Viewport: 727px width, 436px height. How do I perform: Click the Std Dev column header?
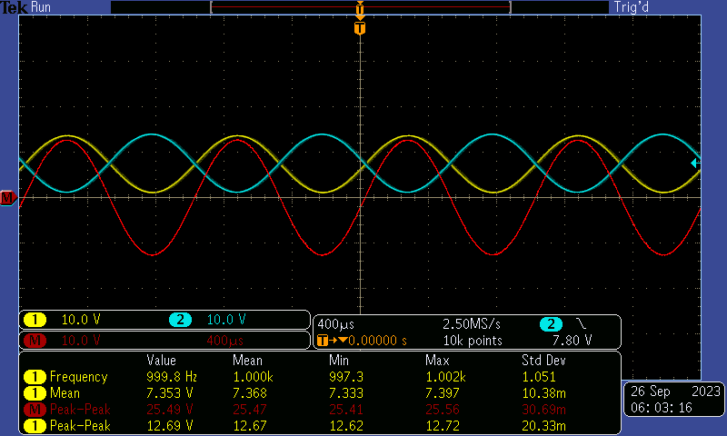coord(543,361)
